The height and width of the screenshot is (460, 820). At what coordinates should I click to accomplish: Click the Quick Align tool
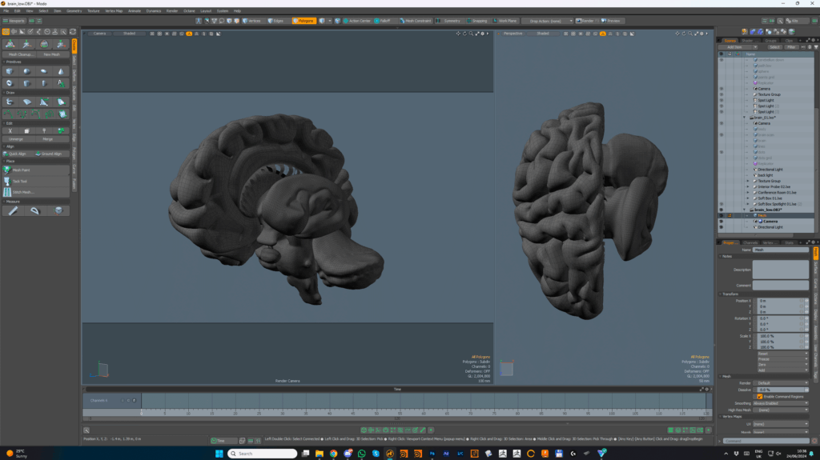point(18,154)
